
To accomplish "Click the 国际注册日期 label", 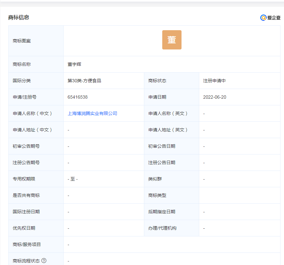I will (x=26, y=212).
